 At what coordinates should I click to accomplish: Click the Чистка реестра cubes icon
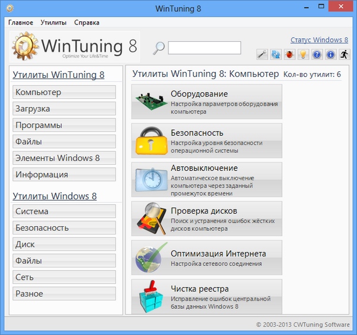pyautogui.click(x=151, y=296)
